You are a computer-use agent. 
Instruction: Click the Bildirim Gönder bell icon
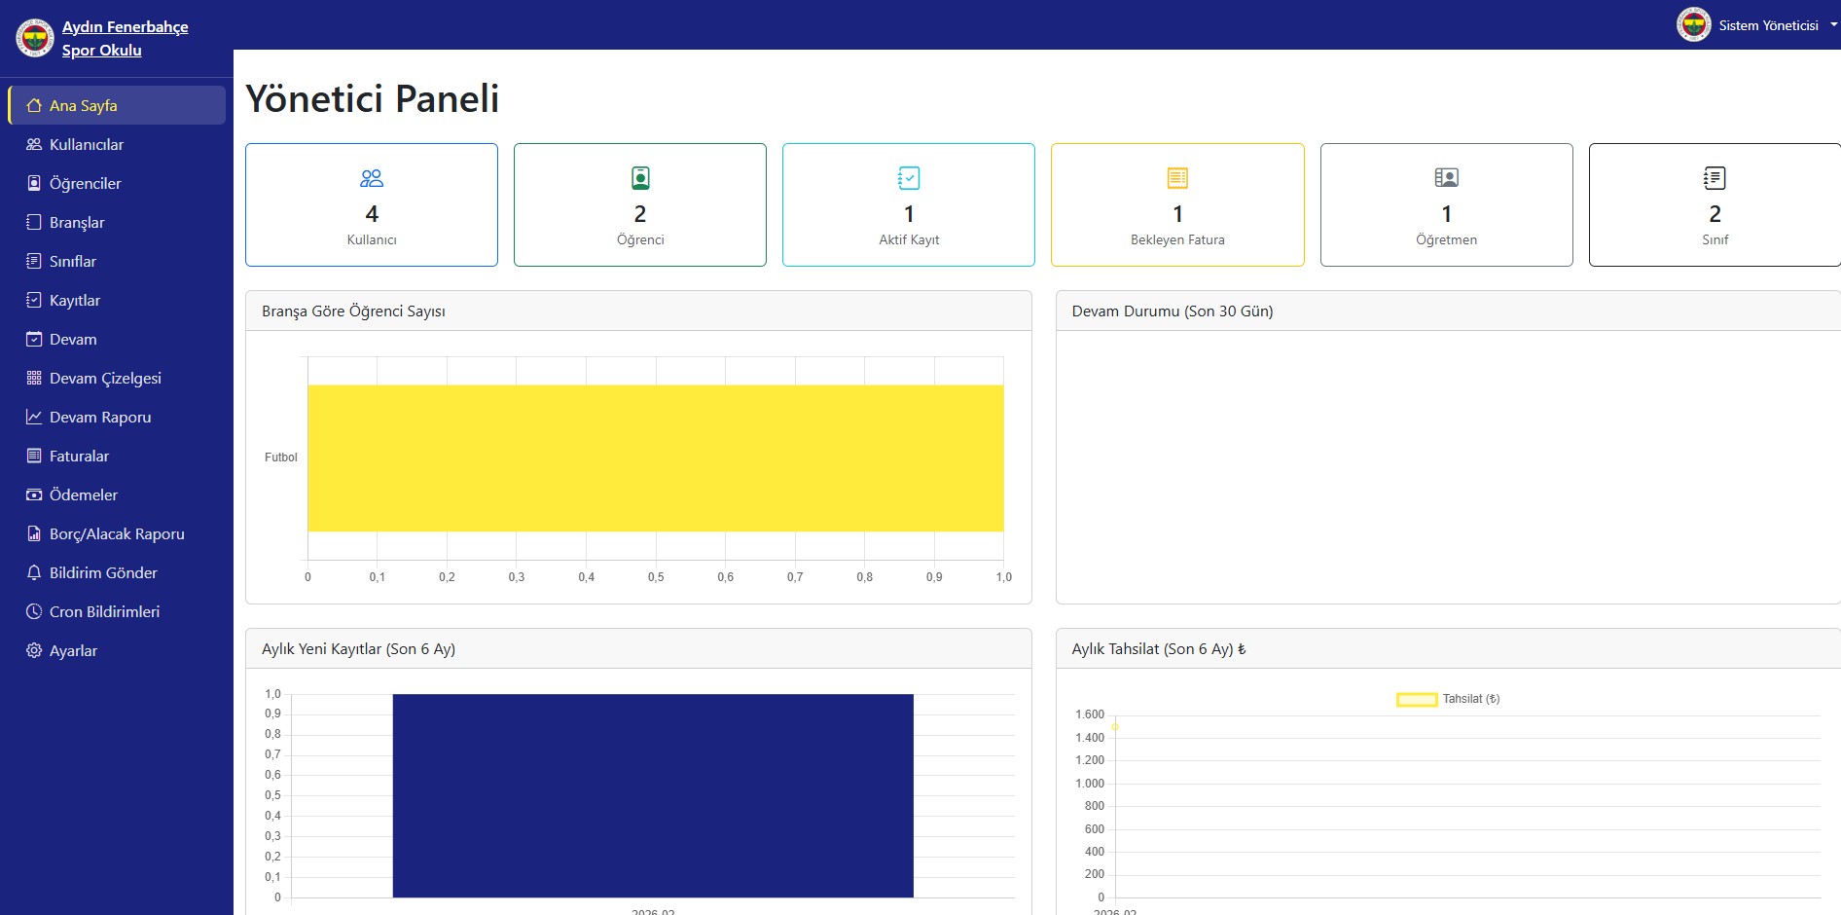[34, 572]
